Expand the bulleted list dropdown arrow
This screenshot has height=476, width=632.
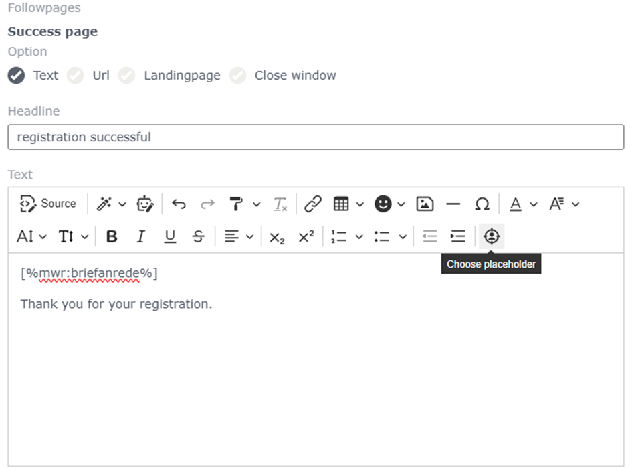[x=403, y=237]
